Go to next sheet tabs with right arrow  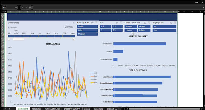[x=10, y=109]
